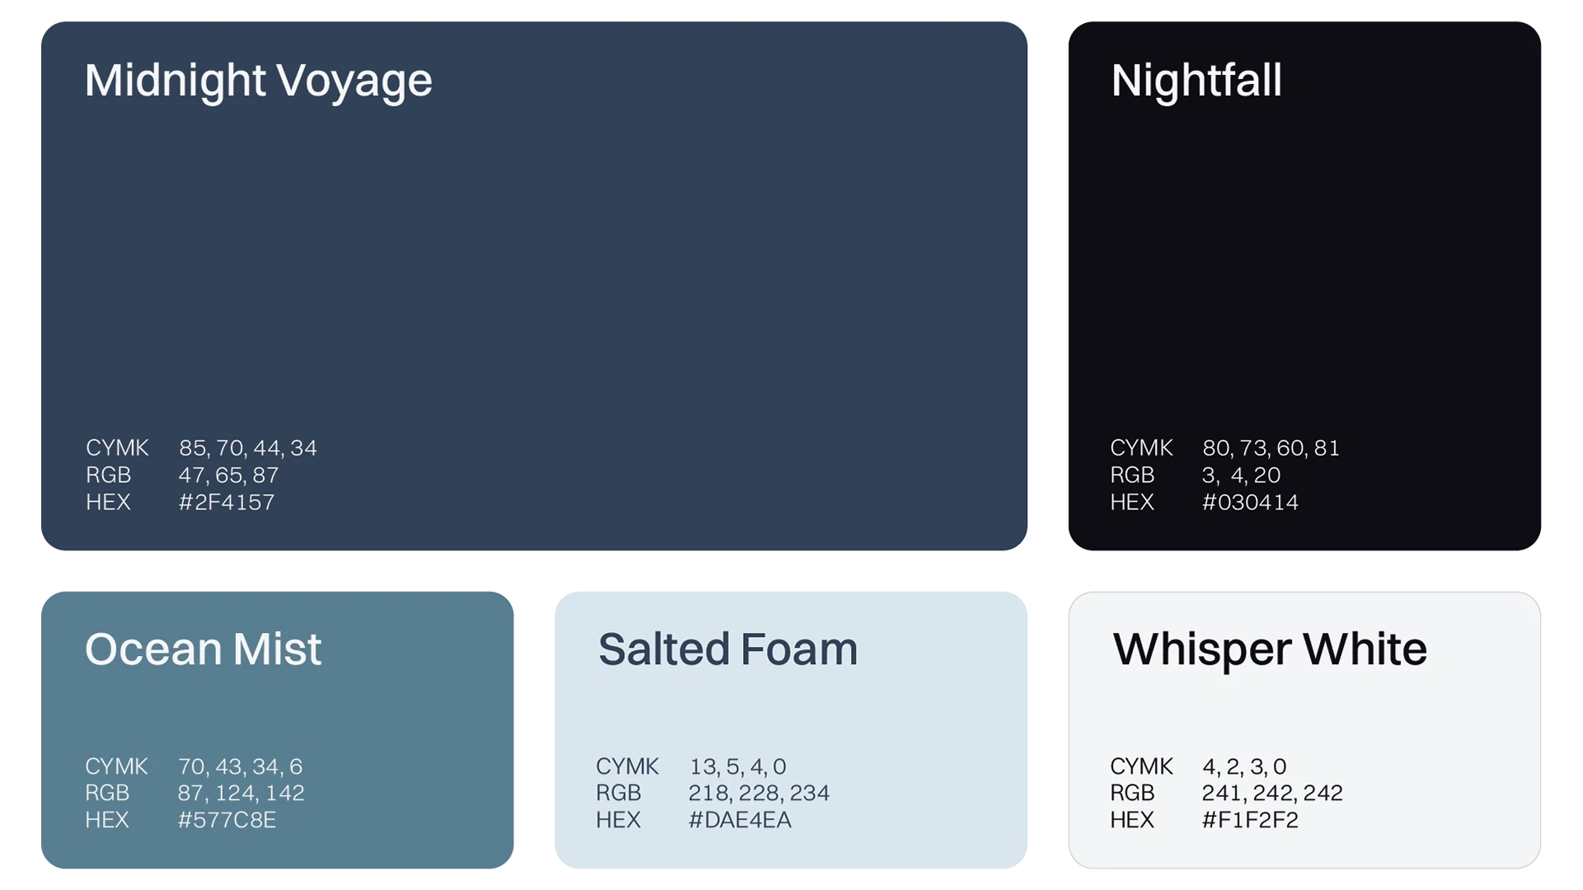Click the RGB value 218, 228, 234
Image resolution: width=1583 pixels, height=890 pixels.
click(759, 793)
